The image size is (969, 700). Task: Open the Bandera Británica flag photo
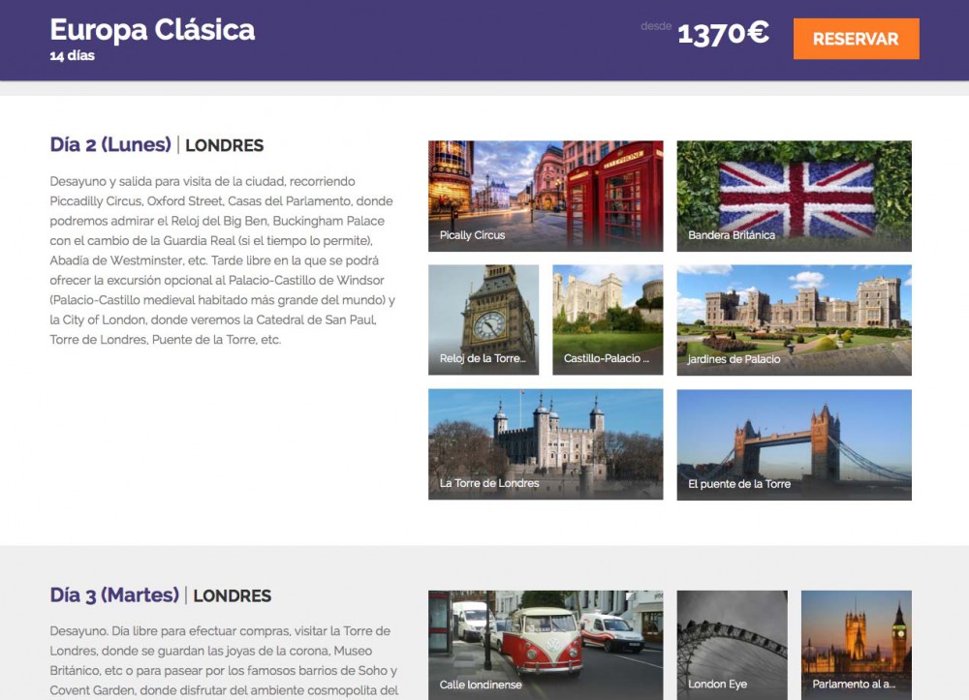794,196
